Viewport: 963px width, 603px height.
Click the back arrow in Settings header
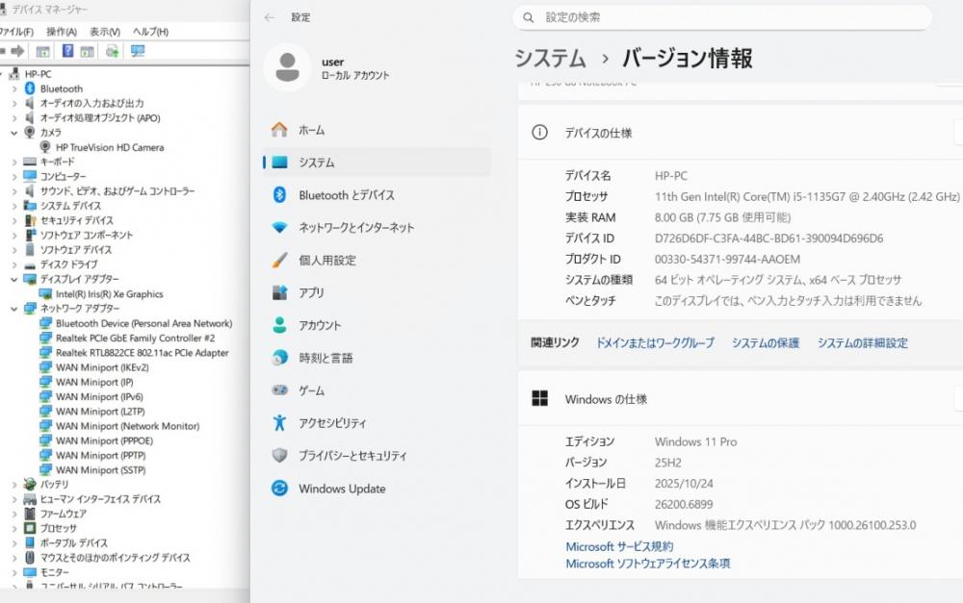click(270, 17)
